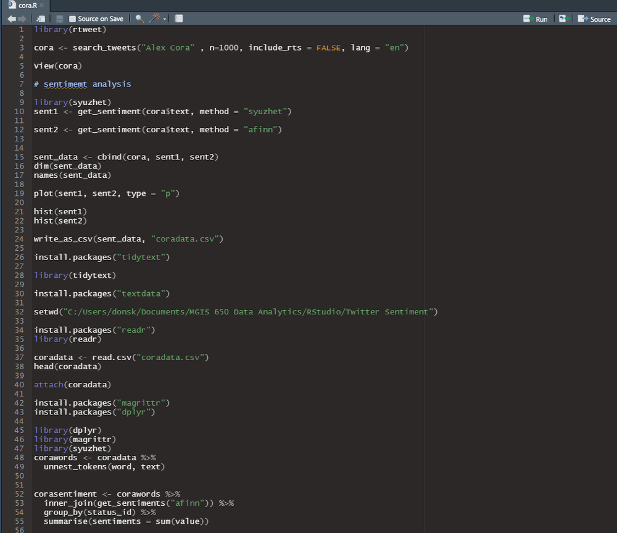Source the entire cora.R script
The width and height of the screenshot is (617, 533).
click(594, 19)
